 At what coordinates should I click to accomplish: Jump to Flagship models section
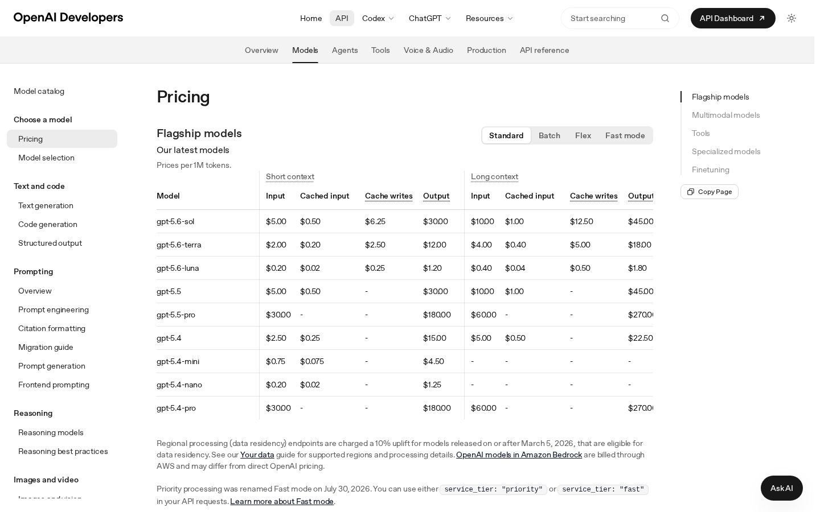(720, 97)
